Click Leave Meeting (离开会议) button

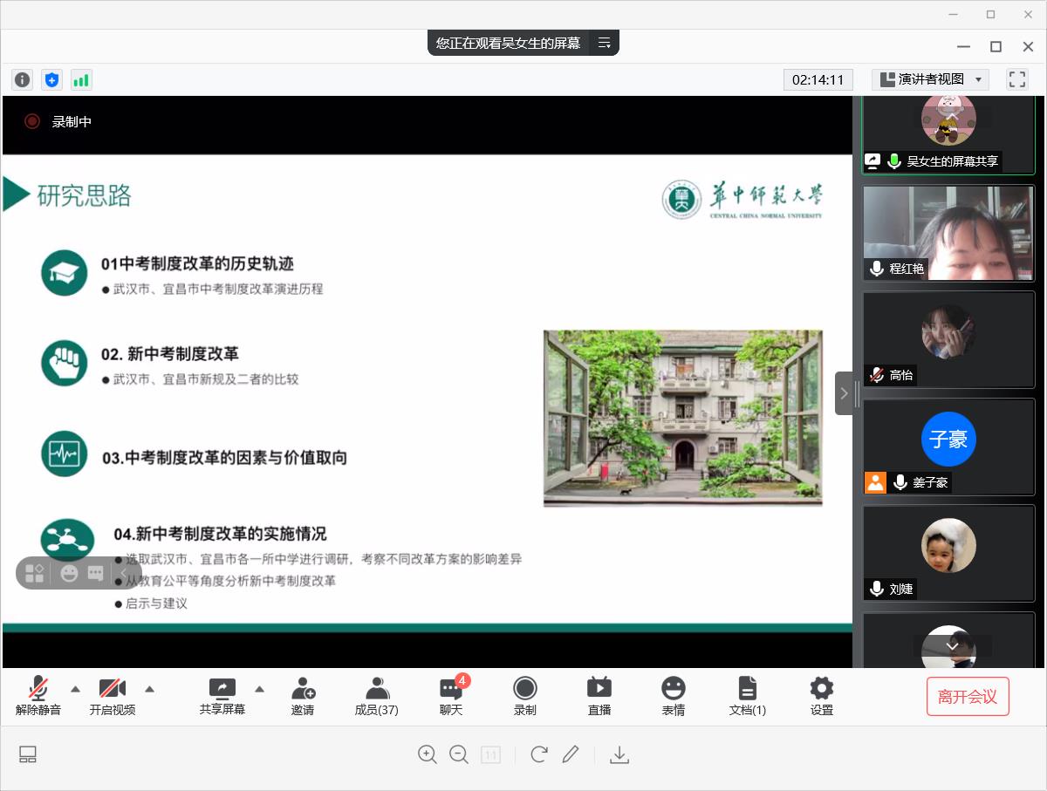pyautogui.click(x=967, y=697)
